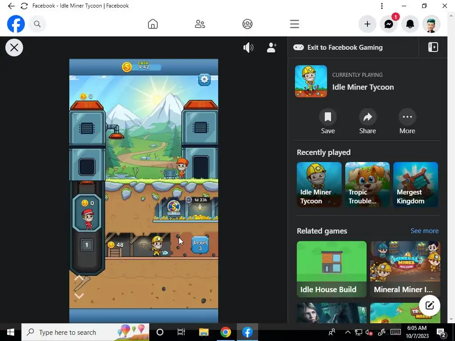Open the muted volume tray icon
The width and height of the screenshot is (455, 341).
click(369, 332)
